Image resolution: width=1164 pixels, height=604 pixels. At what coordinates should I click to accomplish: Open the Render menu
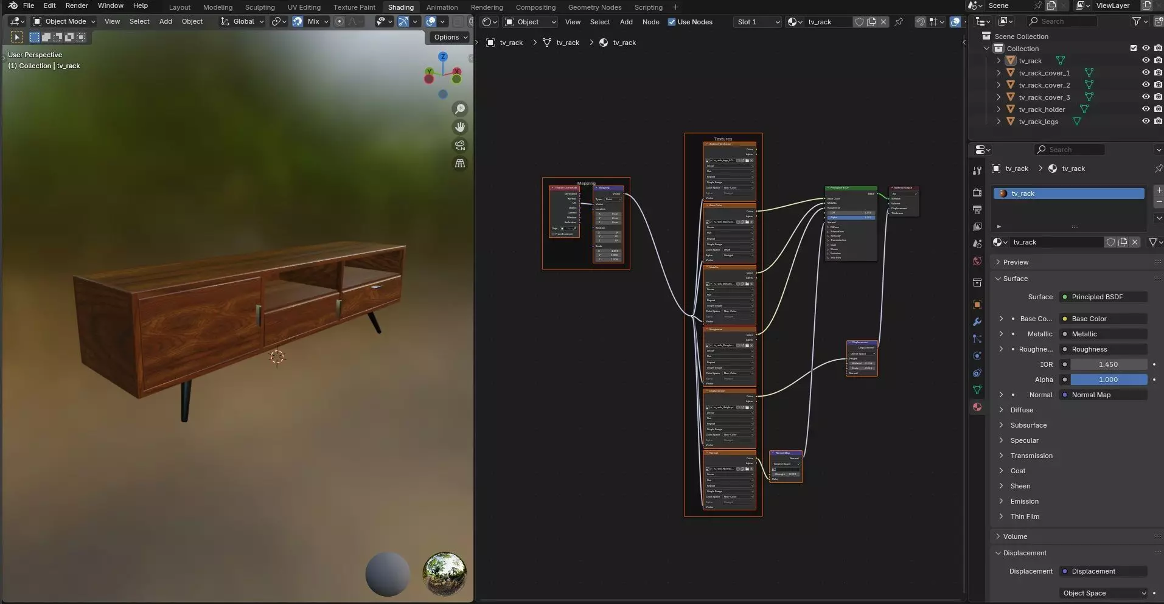[77, 5]
